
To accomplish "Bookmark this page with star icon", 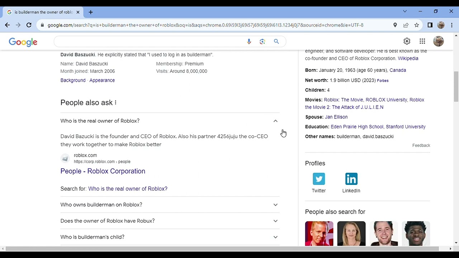I will (x=417, y=25).
